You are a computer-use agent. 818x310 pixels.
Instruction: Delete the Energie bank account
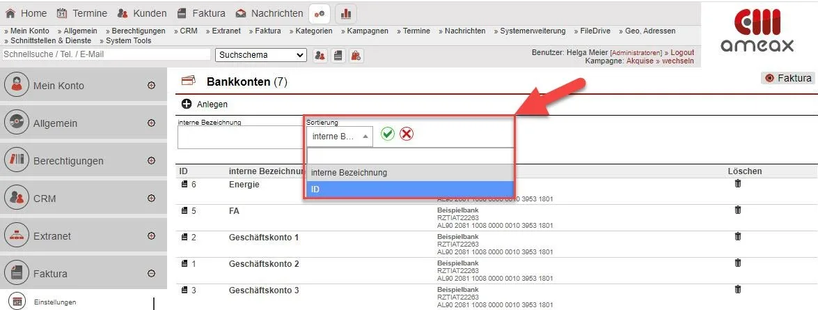[x=738, y=184]
